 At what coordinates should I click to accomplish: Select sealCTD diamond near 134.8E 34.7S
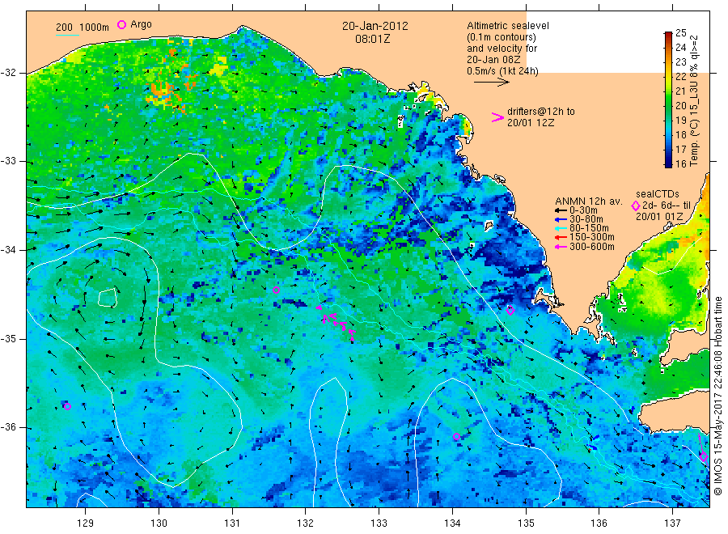(x=510, y=311)
